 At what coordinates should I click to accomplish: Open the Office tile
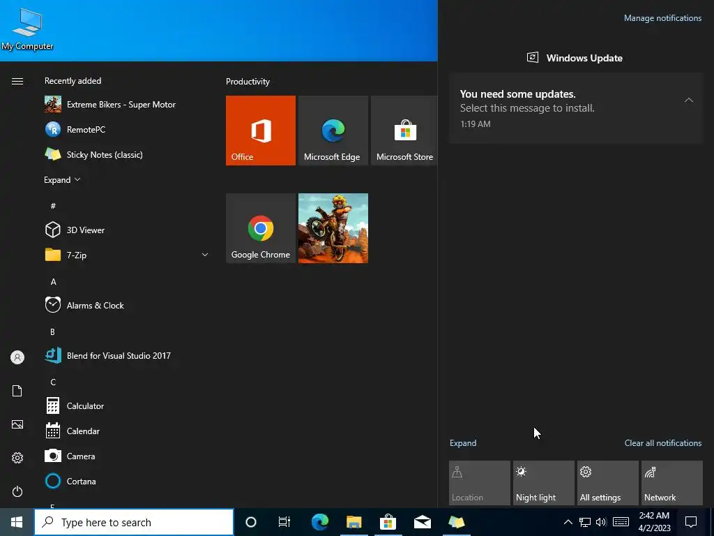tap(261, 131)
